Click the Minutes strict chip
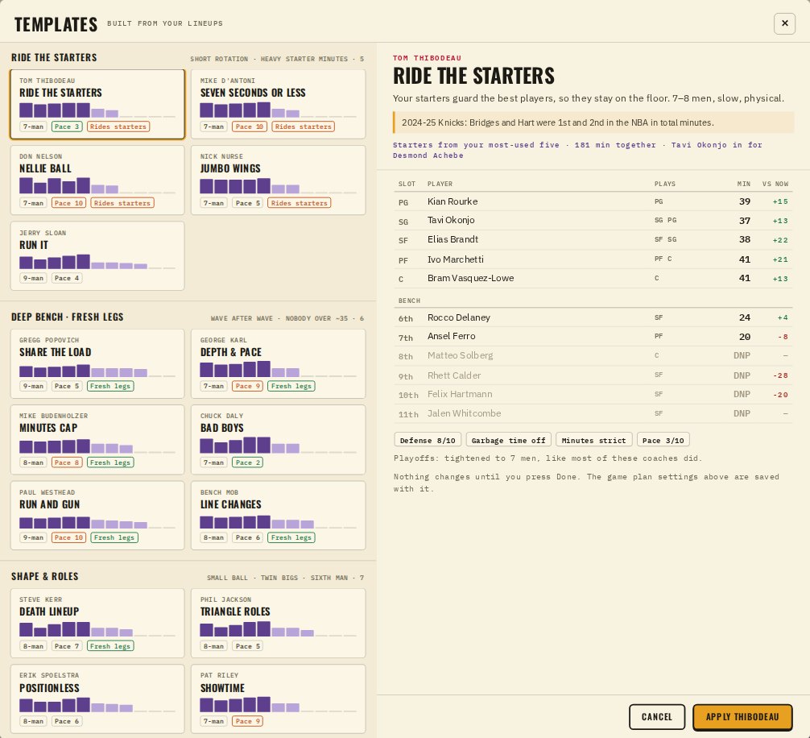 593,440
